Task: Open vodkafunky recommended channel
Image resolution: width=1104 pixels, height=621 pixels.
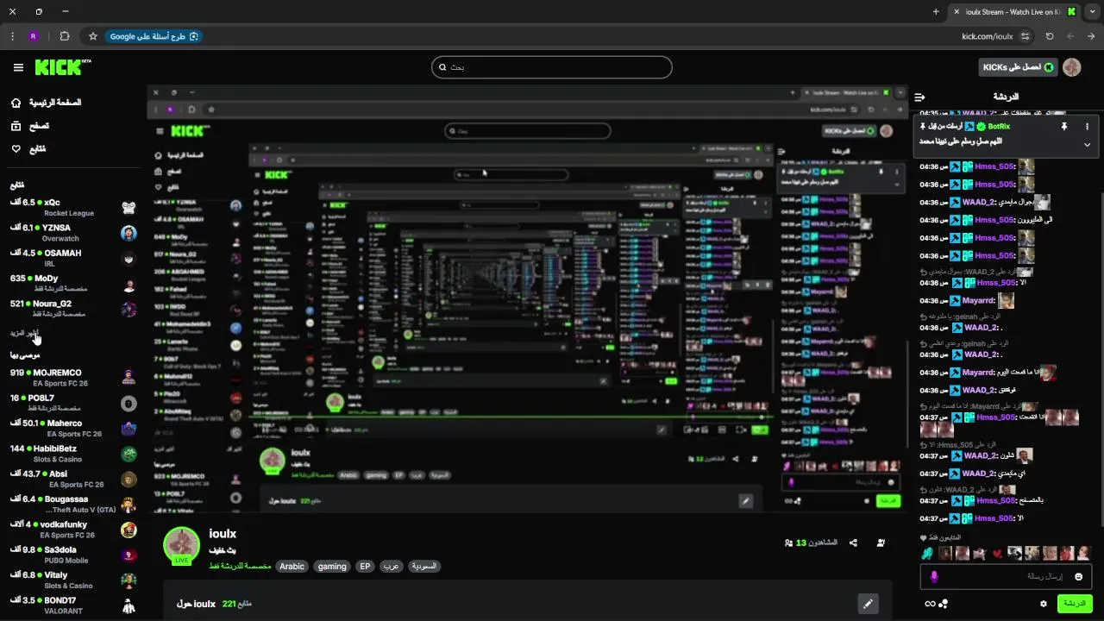Action: [x=73, y=530]
